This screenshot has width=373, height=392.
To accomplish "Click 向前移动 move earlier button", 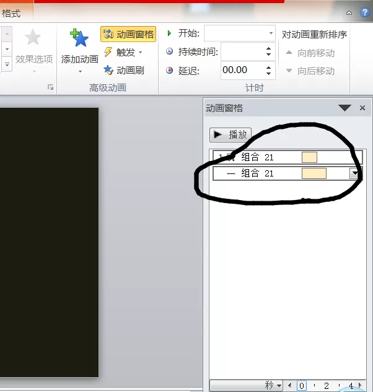I will click(x=310, y=53).
